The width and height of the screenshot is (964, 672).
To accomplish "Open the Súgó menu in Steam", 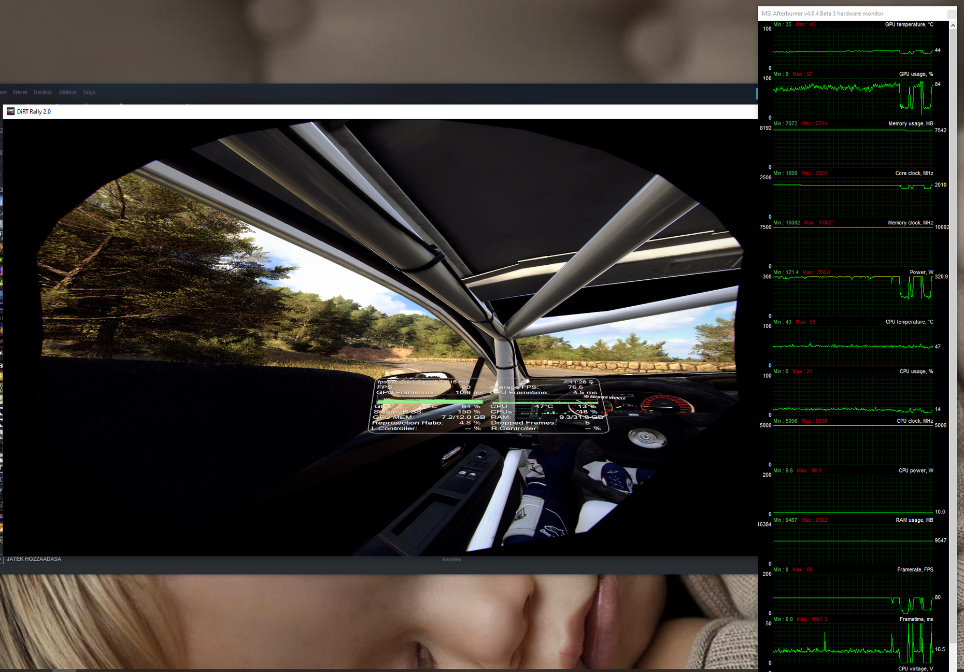I will coord(89,93).
